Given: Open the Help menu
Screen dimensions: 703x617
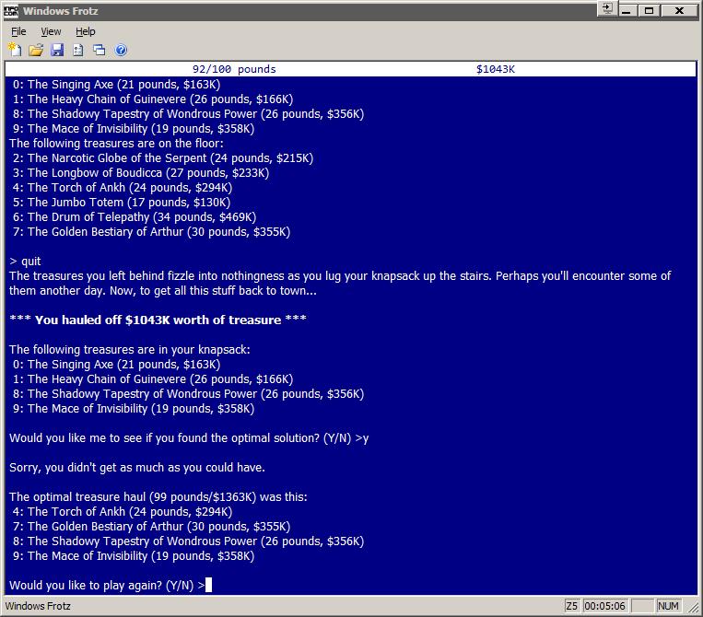Looking at the screenshot, I should click(85, 31).
